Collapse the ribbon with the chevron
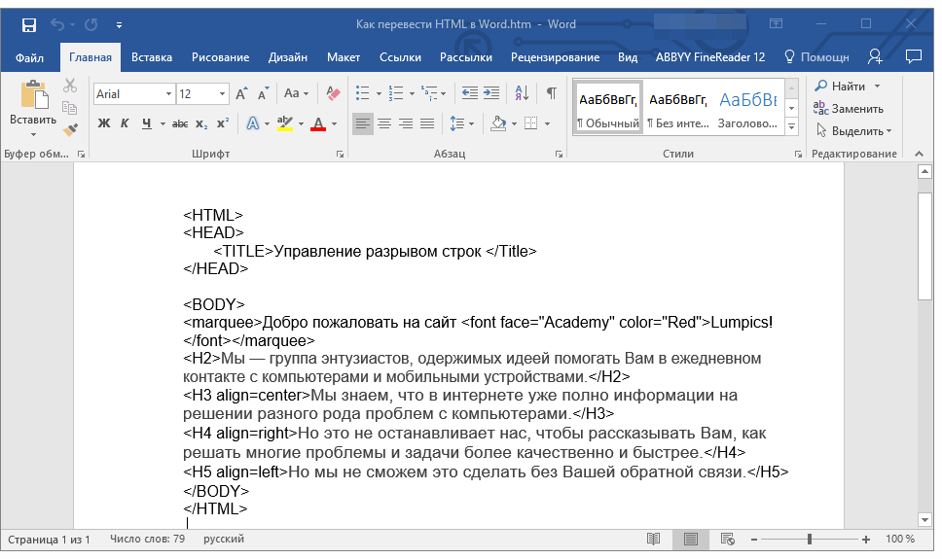Screen dimensions: 942x559 [x=919, y=155]
